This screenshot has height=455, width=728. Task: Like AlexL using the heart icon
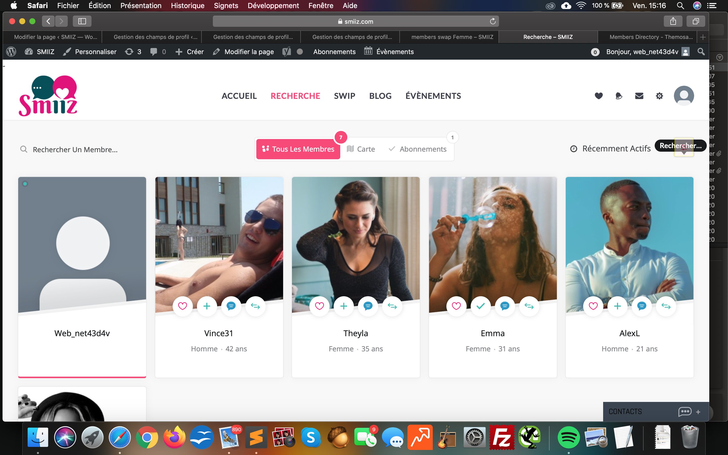pyautogui.click(x=593, y=306)
